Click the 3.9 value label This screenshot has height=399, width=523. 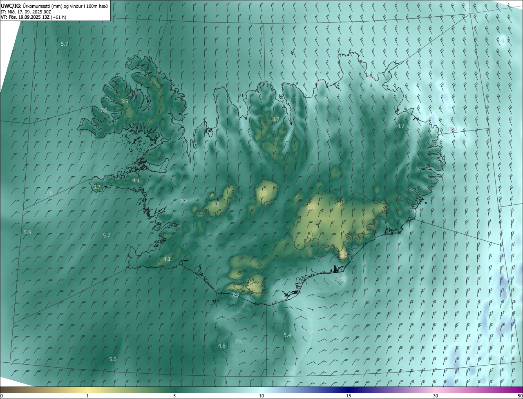pos(125,101)
